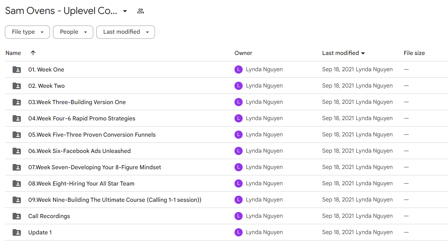Select the Call Recordings folder name

[x=49, y=216]
